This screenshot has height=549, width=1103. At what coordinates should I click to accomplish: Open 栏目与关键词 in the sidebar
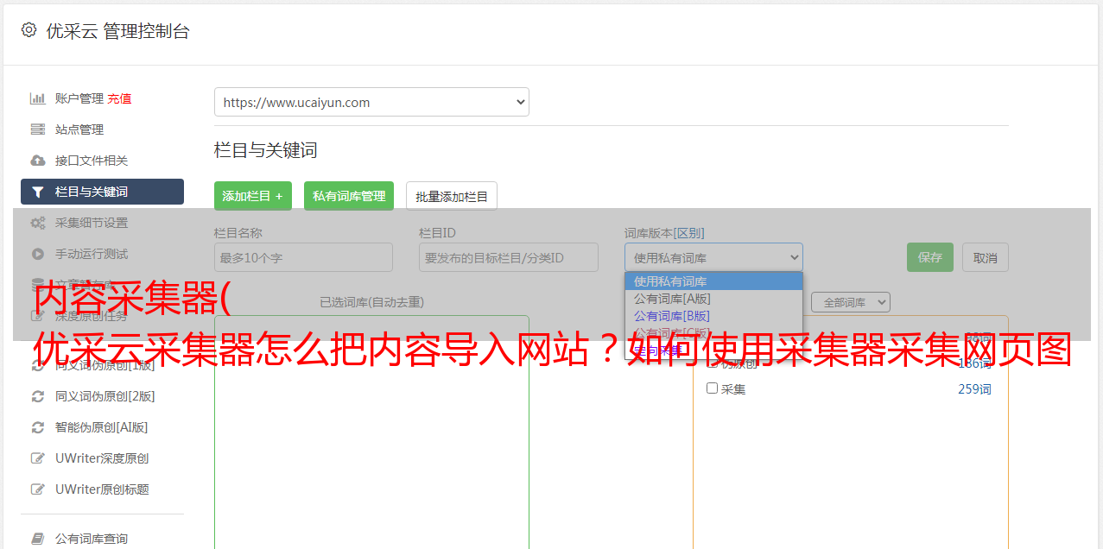(x=102, y=192)
